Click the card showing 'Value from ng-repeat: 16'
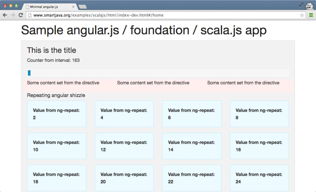Viewport: 316px width, 192px height. 259,146
